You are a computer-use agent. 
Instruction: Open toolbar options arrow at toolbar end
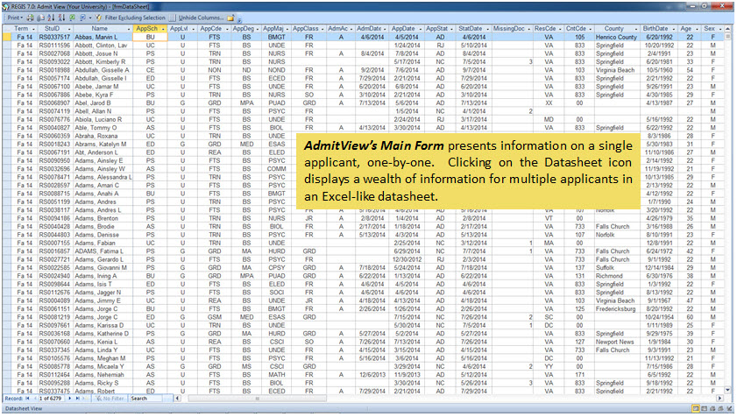[238, 19]
